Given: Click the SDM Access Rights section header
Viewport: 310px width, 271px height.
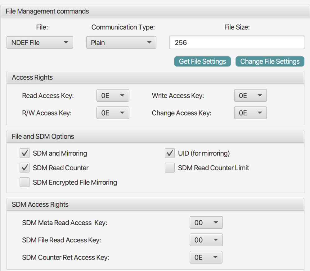Looking at the screenshot, I should (155, 204).
